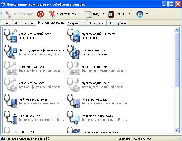Select the Файловые системы label
The height and width of the screenshot is (141, 182).
[33, 99]
